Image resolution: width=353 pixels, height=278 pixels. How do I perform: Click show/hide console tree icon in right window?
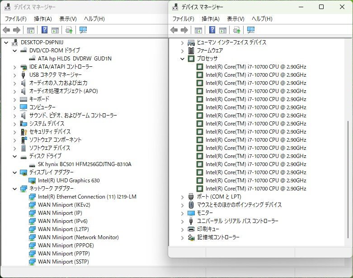[198, 30]
